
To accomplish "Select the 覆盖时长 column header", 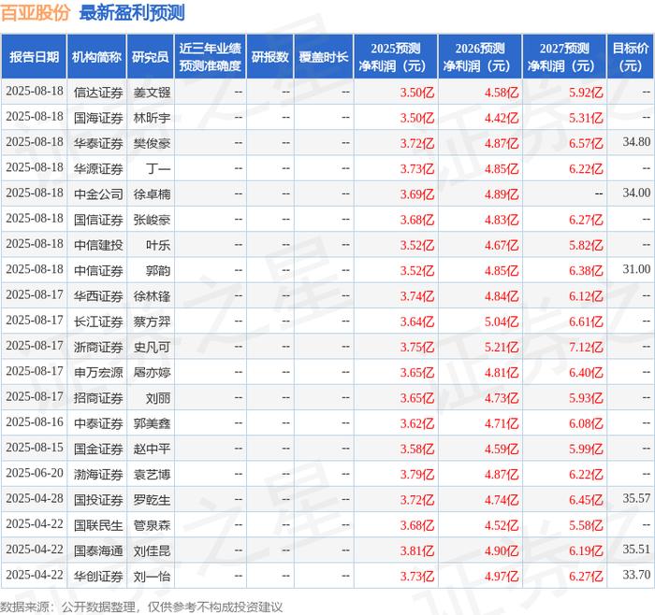I will [324, 57].
